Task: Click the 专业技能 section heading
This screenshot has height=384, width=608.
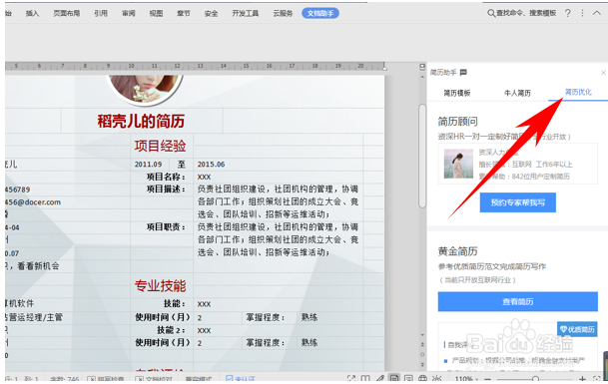Action: 160,285
